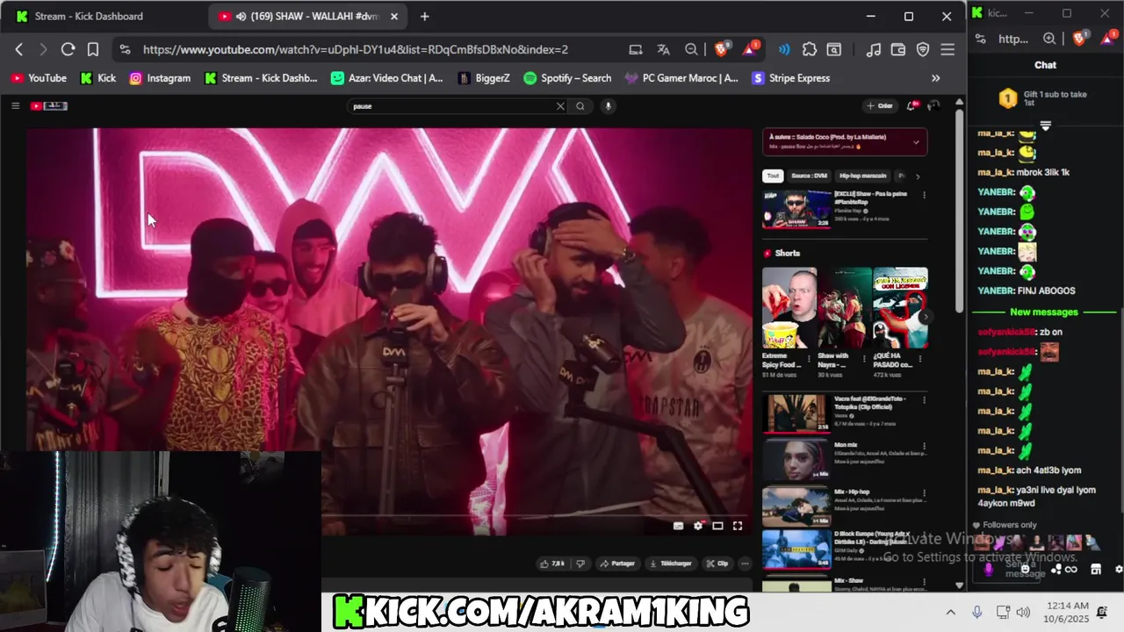Like the video showing 7,8 k

552,564
